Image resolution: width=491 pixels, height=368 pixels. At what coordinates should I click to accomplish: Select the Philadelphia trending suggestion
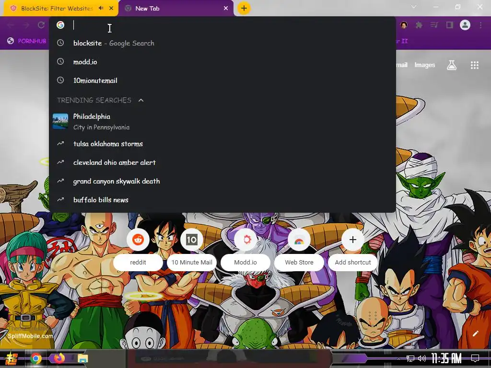(222, 122)
